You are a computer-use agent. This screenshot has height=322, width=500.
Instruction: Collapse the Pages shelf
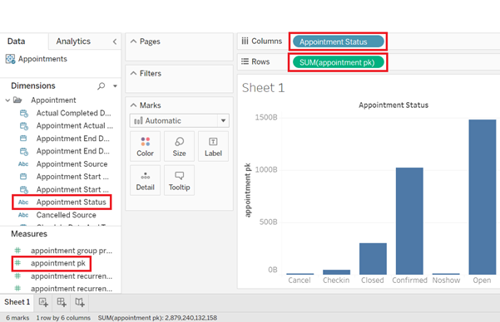click(134, 41)
